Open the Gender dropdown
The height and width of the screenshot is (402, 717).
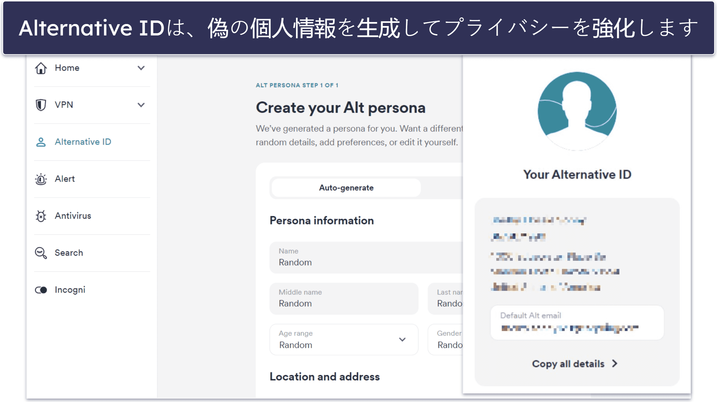pos(445,339)
